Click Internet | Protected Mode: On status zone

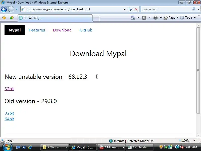click(x=131, y=141)
